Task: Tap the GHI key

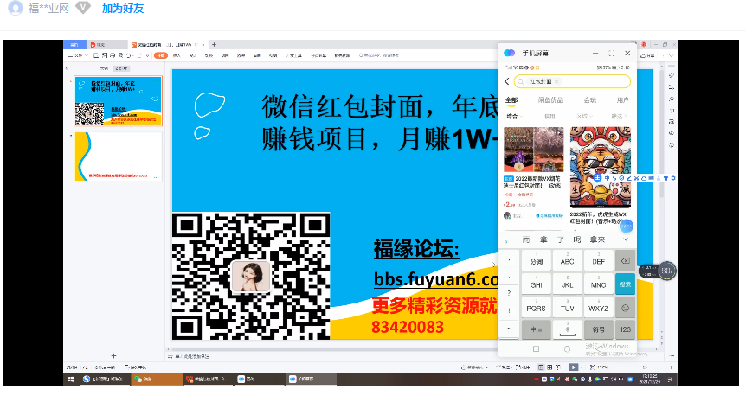Action: (537, 284)
